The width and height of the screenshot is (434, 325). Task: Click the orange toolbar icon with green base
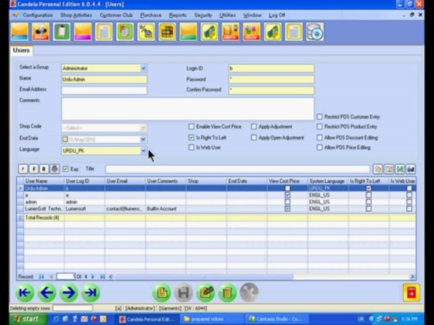pyautogui.click(x=188, y=32)
